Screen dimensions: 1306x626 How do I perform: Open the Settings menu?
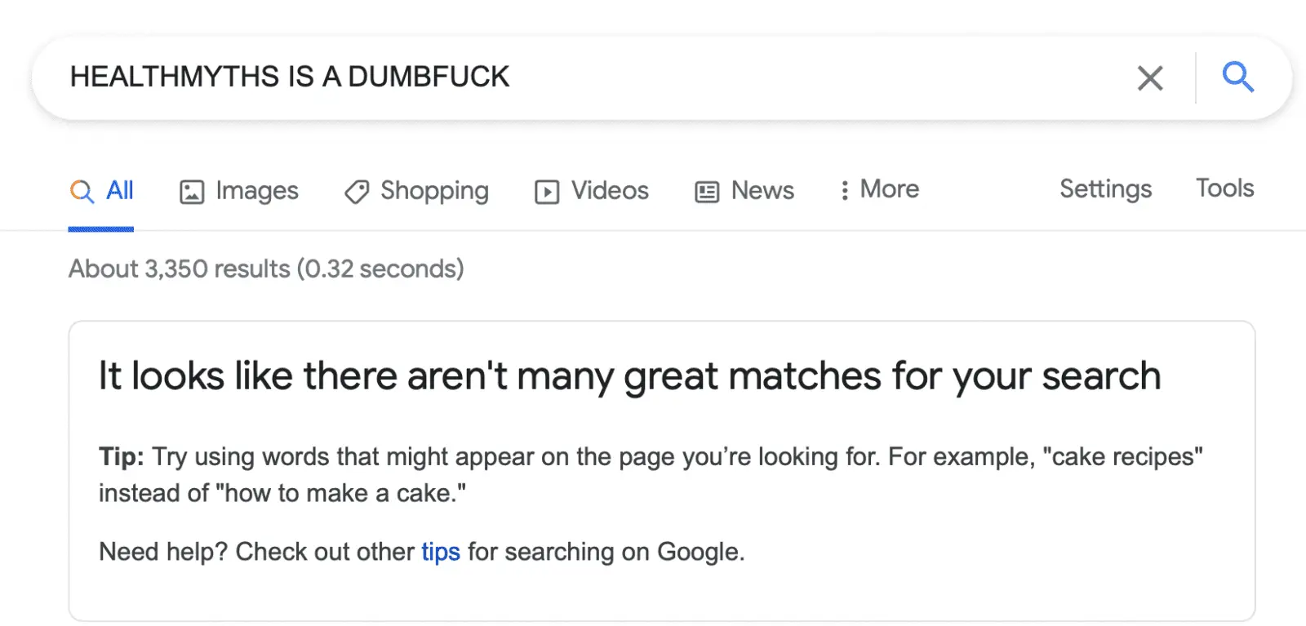1105,189
